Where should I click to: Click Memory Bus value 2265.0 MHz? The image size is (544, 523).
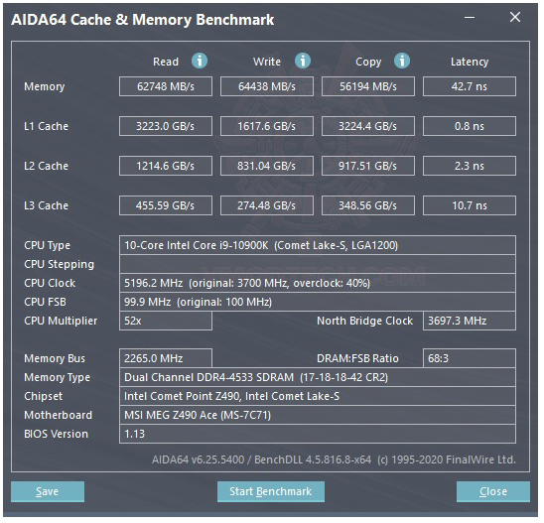click(x=166, y=359)
